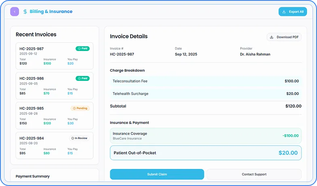Click the Charge Breakdown heading
Screen dimensions: 317x186
click(127, 70)
